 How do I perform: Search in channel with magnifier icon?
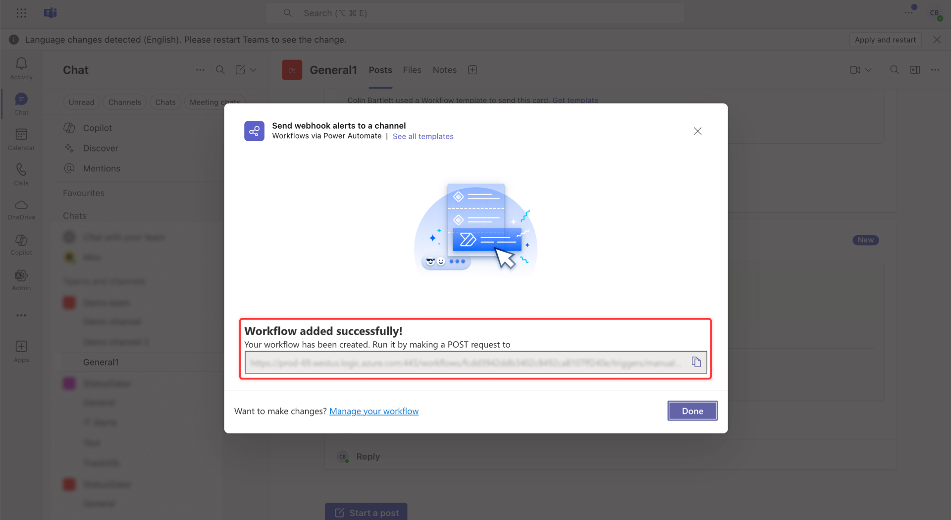tap(895, 70)
